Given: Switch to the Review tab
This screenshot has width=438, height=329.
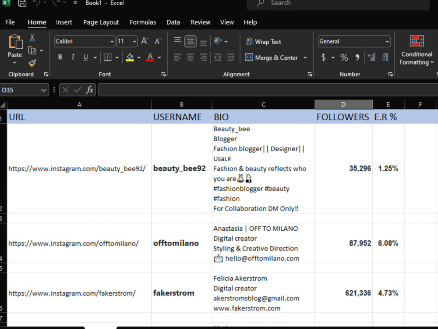Looking at the screenshot, I should [x=200, y=22].
